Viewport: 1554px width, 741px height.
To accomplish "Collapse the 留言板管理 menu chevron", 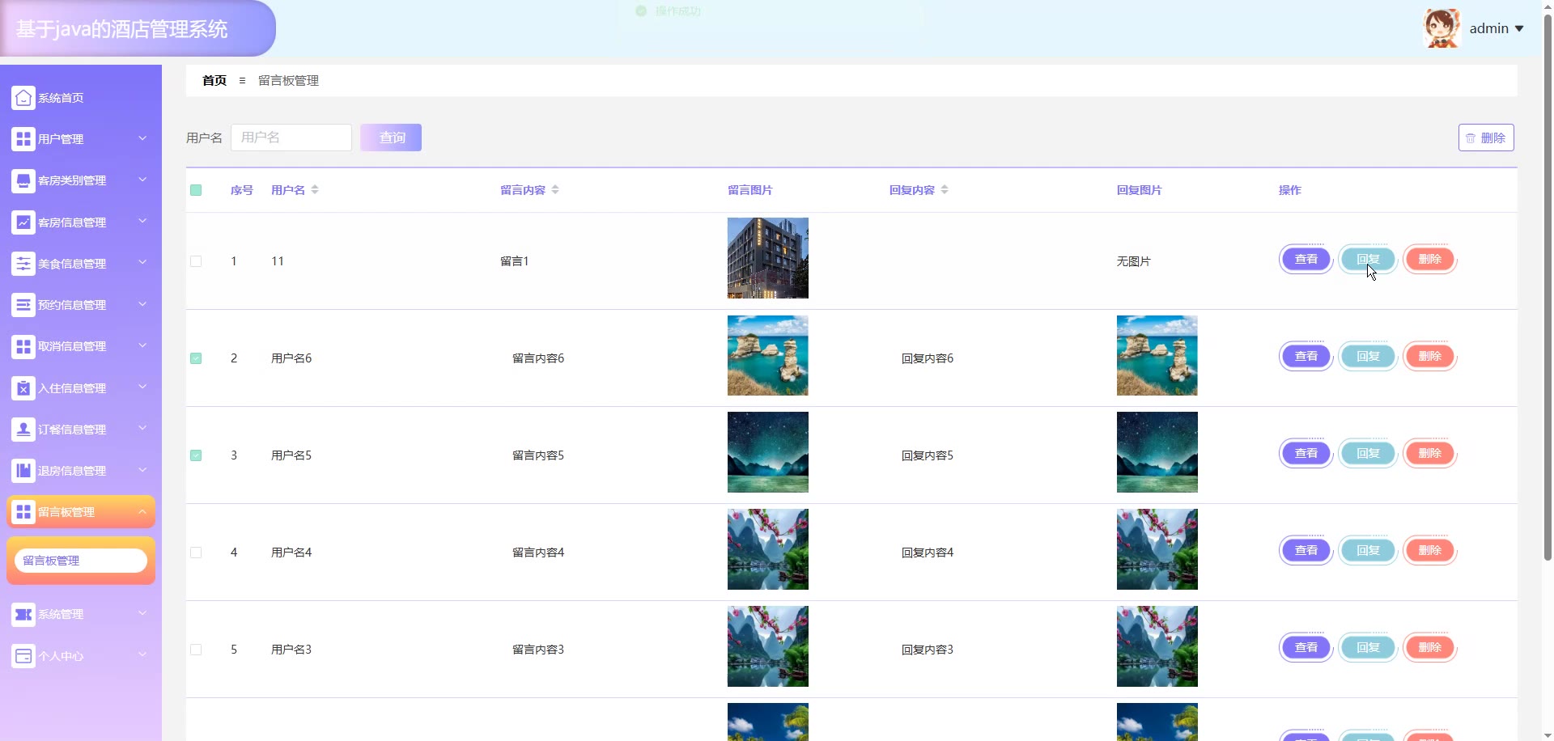I will click(142, 511).
